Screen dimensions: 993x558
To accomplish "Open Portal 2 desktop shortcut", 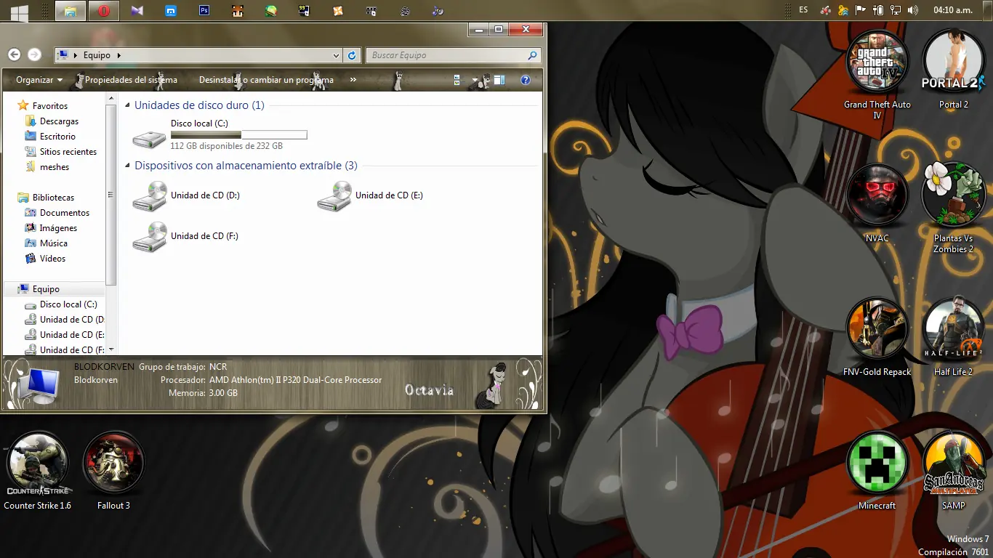I will [953, 70].
